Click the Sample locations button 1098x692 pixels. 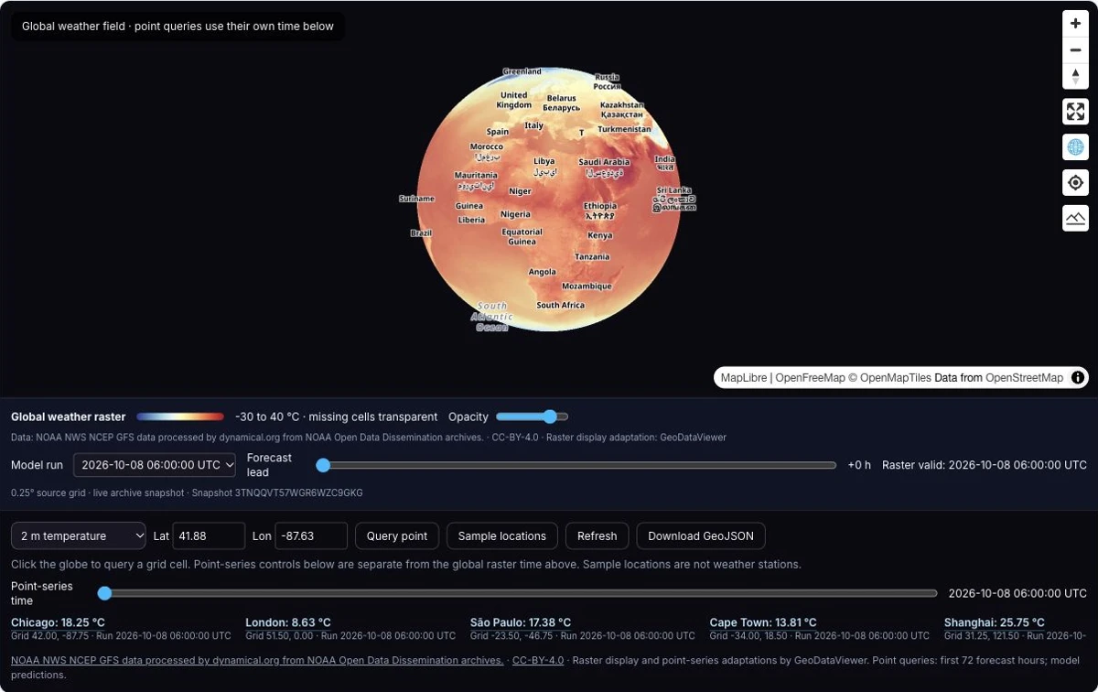coord(502,535)
